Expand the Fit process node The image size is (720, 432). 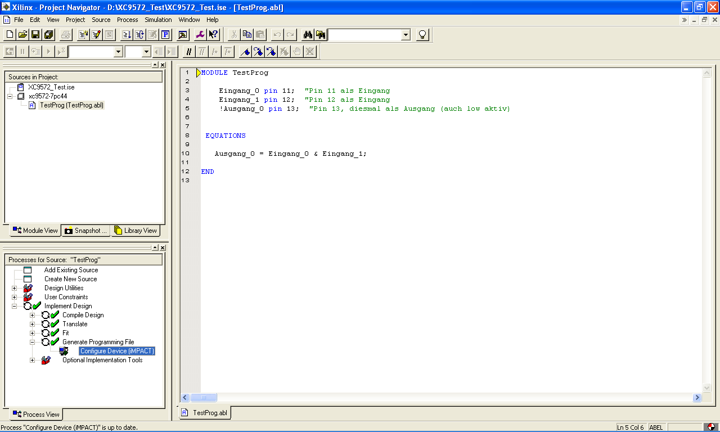tap(32, 333)
